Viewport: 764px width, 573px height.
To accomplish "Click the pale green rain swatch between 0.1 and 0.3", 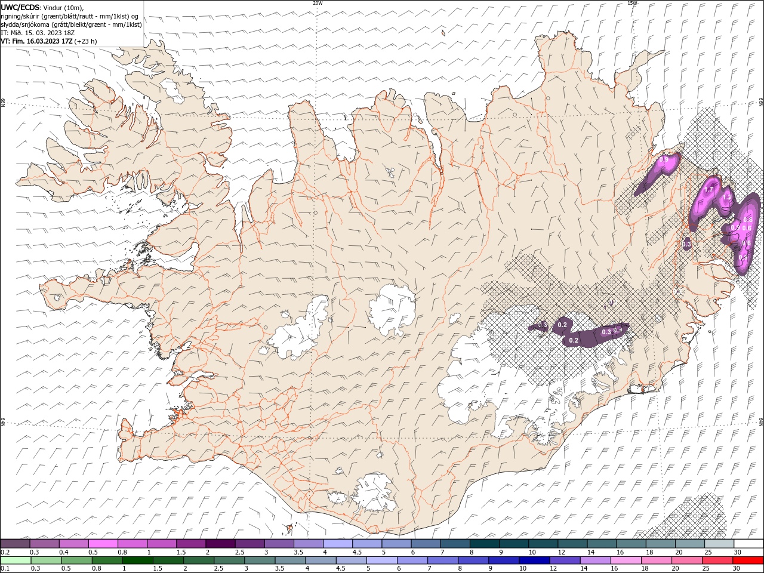I will tap(16, 560).
